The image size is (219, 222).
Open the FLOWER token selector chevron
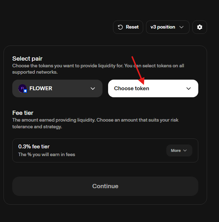pos(93,89)
